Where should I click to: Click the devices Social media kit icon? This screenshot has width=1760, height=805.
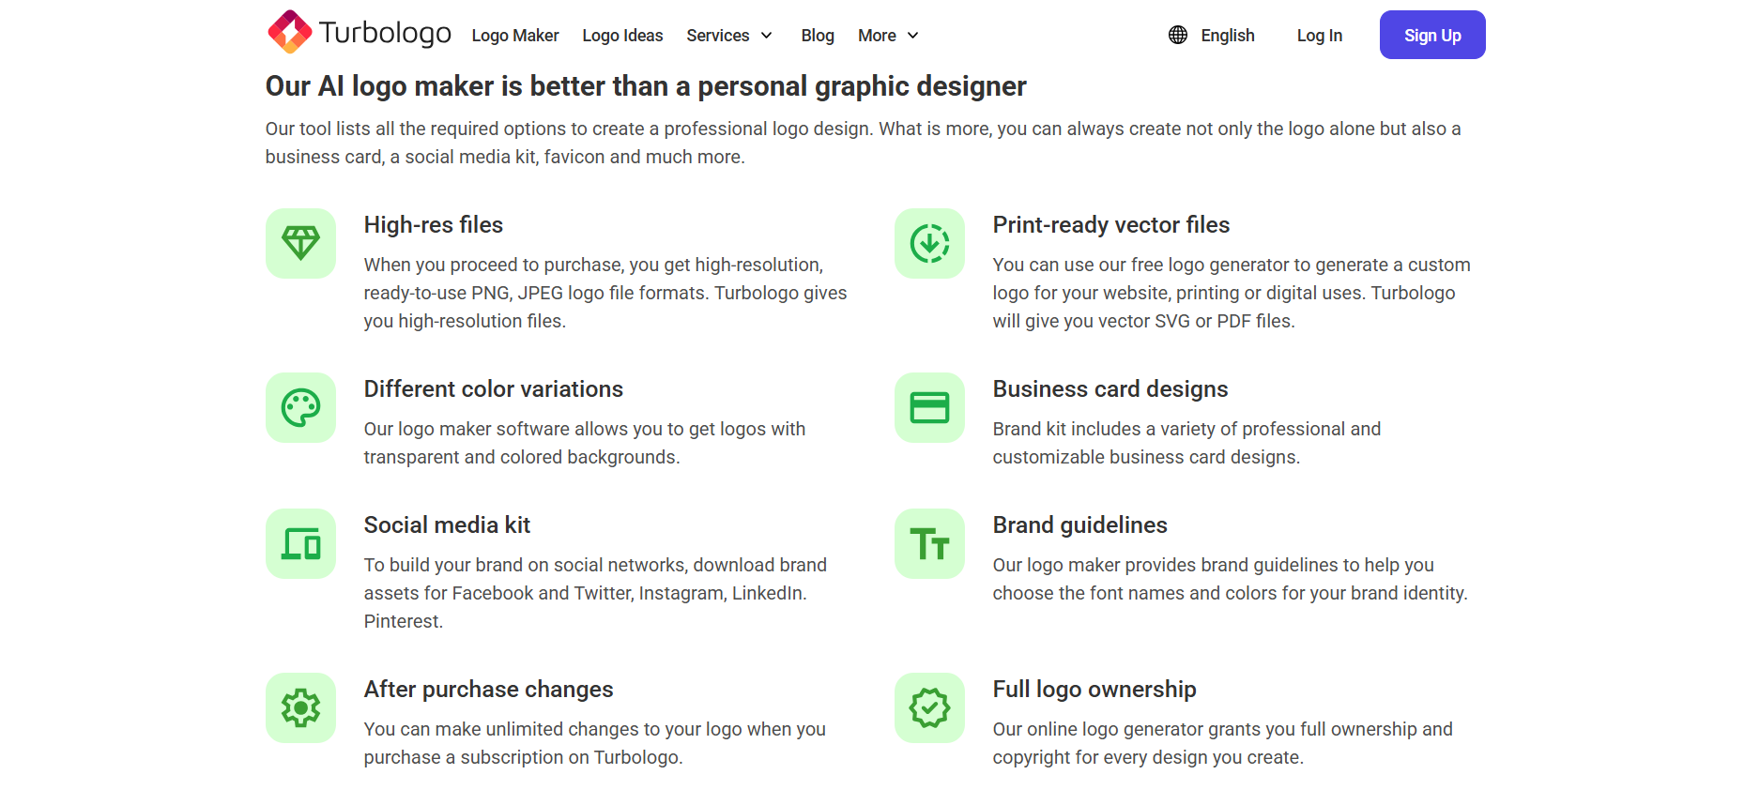[300, 543]
